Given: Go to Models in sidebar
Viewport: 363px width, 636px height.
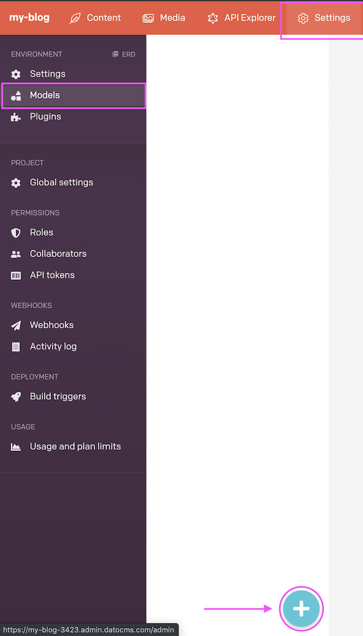Looking at the screenshot, I should pos(73,96).
